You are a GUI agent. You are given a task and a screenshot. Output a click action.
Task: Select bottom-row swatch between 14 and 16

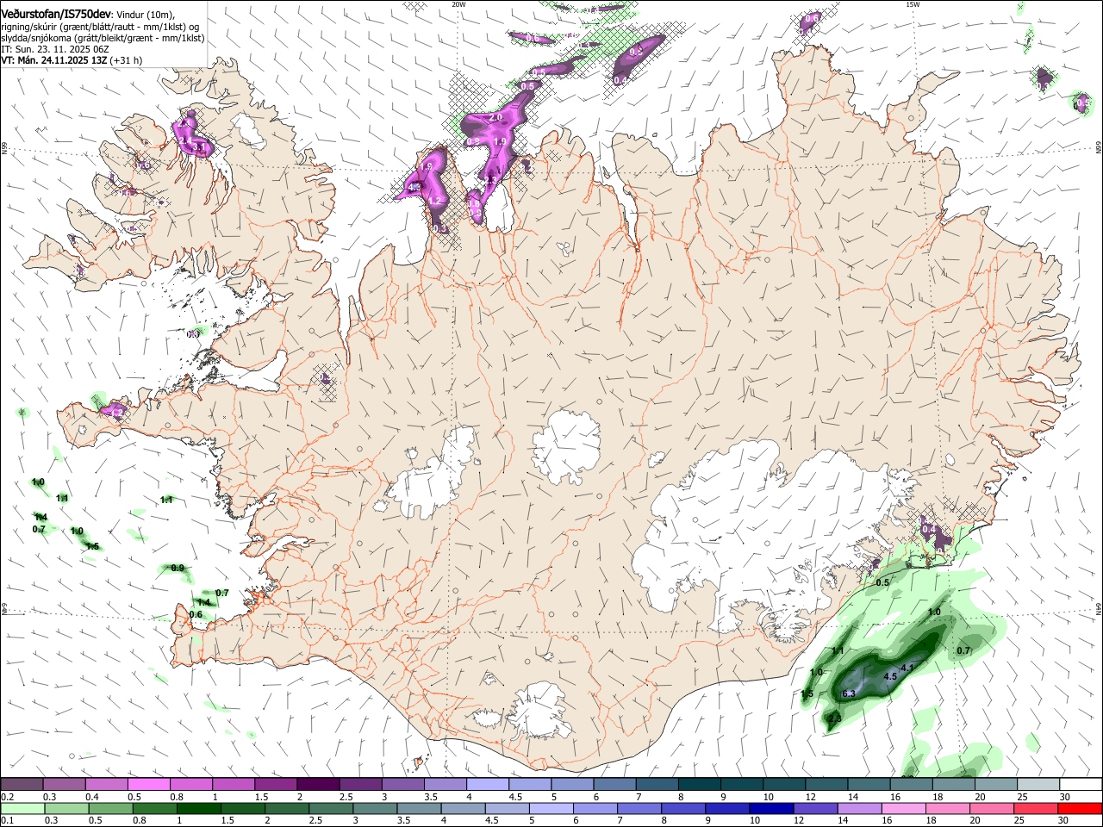point(860,808)
